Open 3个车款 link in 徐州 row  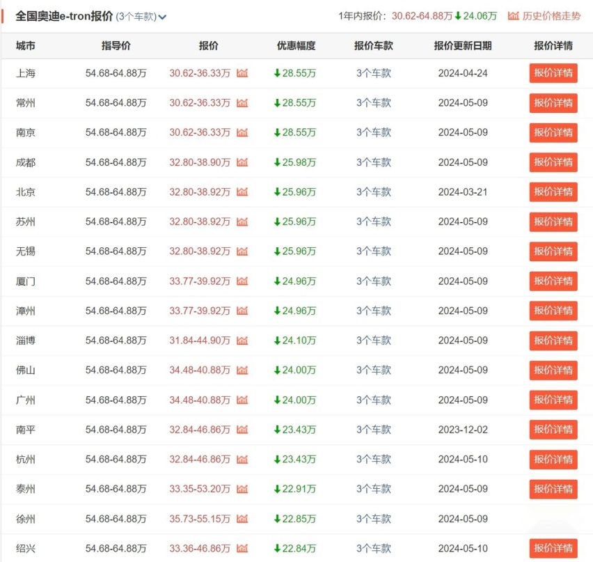[x=374, y=519]
